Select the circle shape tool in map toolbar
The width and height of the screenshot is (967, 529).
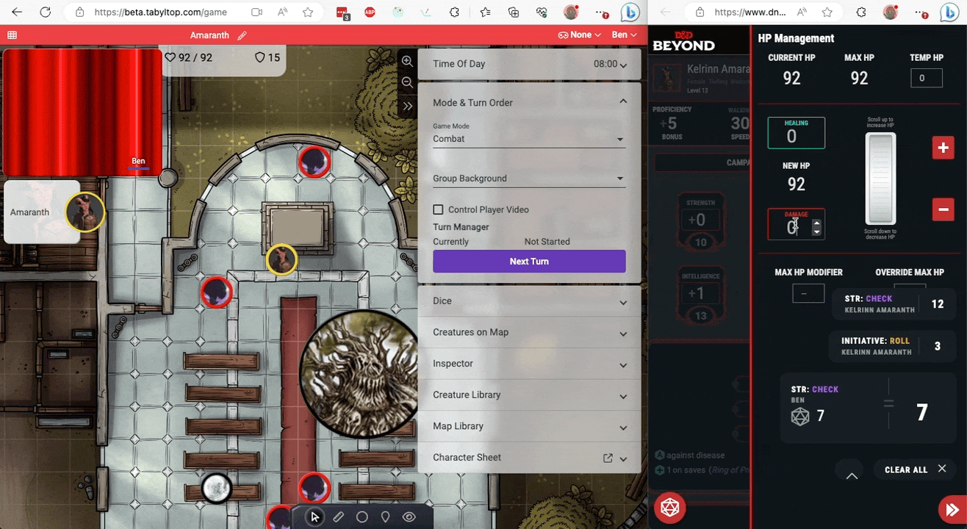coord(362,517)
